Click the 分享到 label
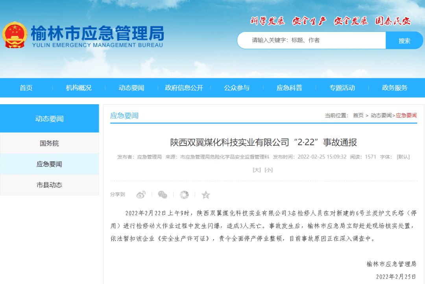Image resolution: width=425 pixels, height=284 pixels. 117,194
